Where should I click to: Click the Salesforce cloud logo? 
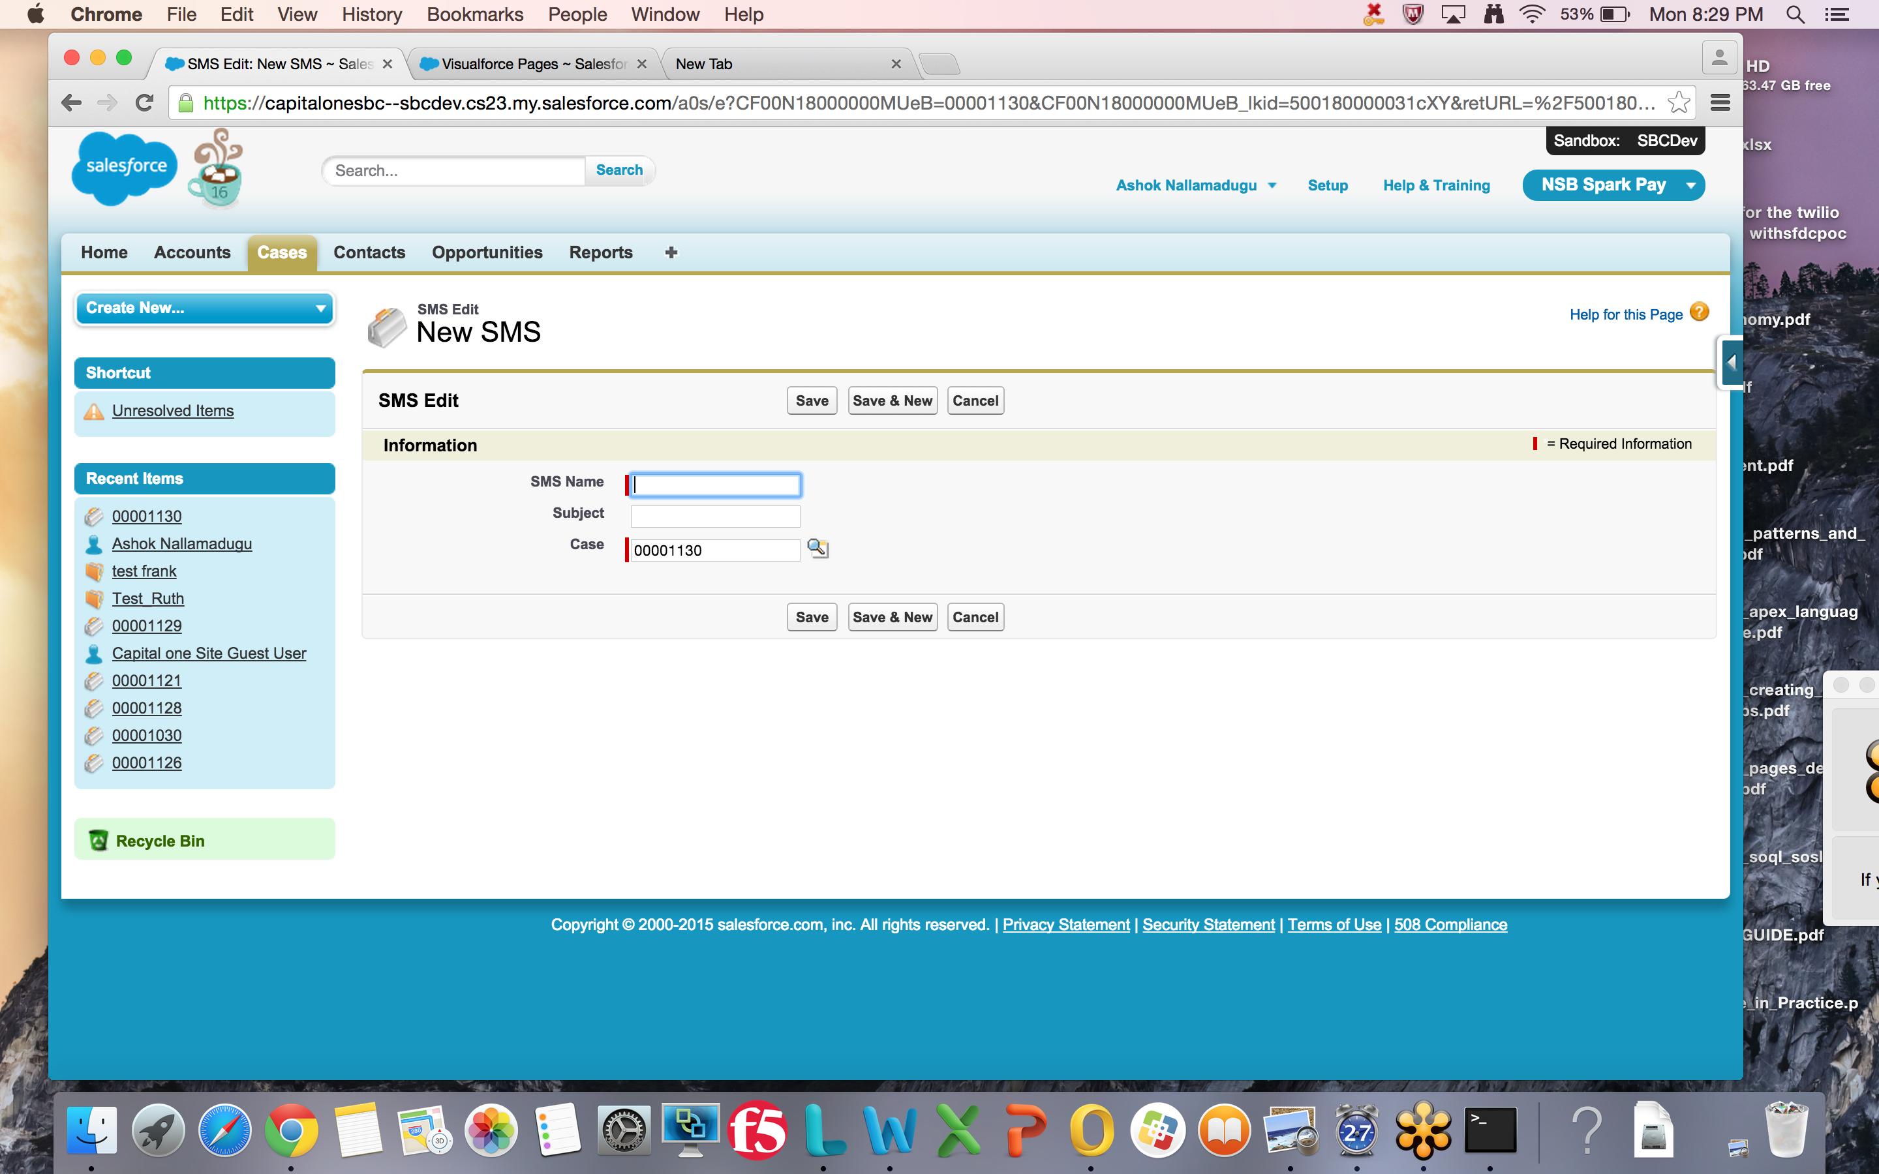[125, 167]
